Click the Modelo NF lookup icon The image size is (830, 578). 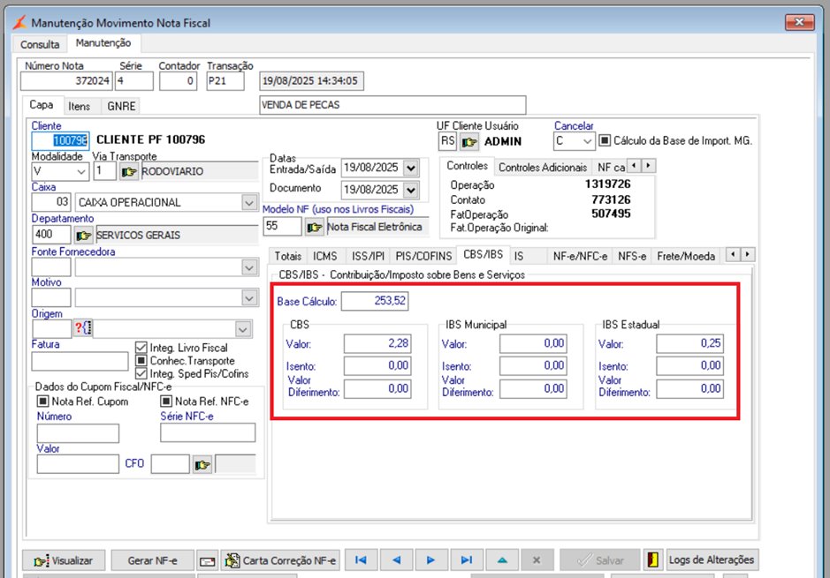(x=315, y=227)
